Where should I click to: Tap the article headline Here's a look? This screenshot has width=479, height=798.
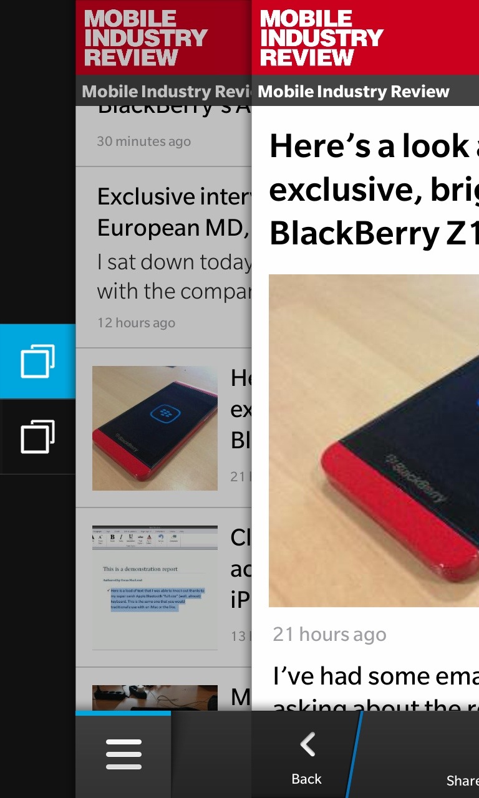coord(374,190)
